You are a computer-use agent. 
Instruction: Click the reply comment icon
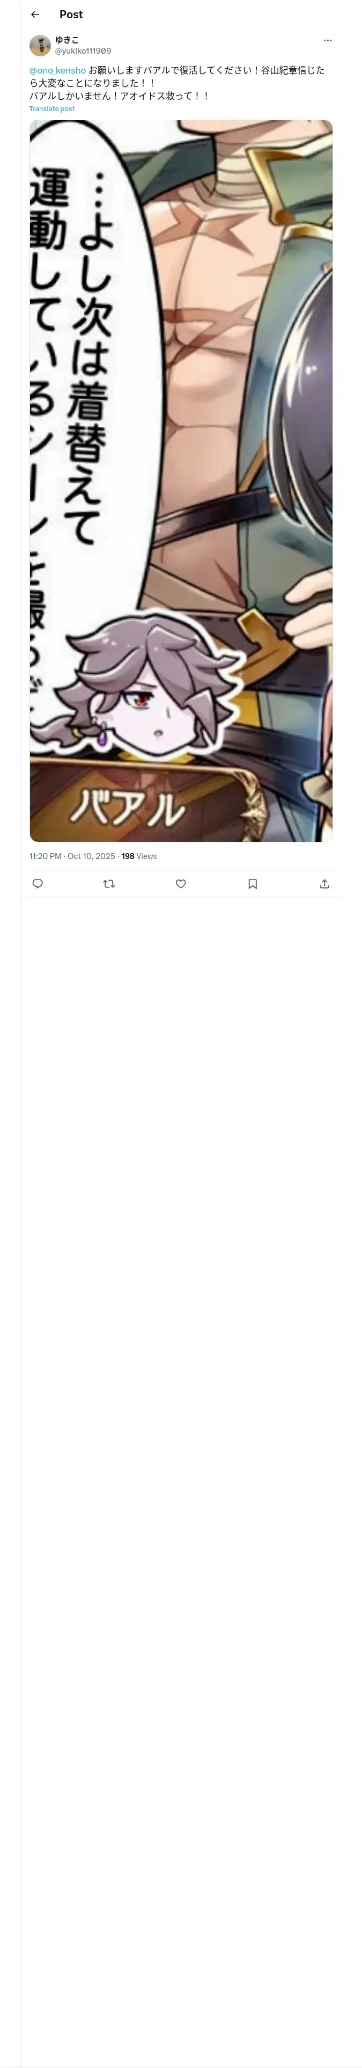tap(38, 883)
